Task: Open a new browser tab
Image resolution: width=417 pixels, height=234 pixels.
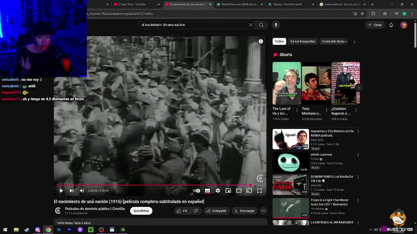Action: pyautogui.click(x=372, y=4)
